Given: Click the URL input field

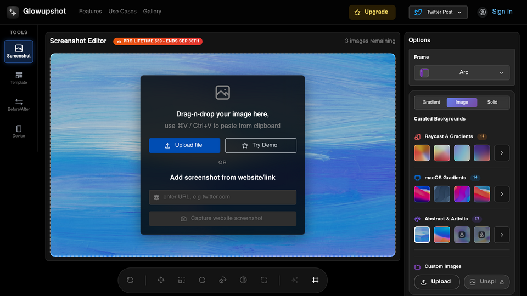Looking at the screenshot, I should [222, 197].
